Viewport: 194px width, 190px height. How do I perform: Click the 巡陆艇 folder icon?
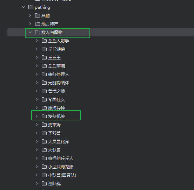[x=44, y=183]
